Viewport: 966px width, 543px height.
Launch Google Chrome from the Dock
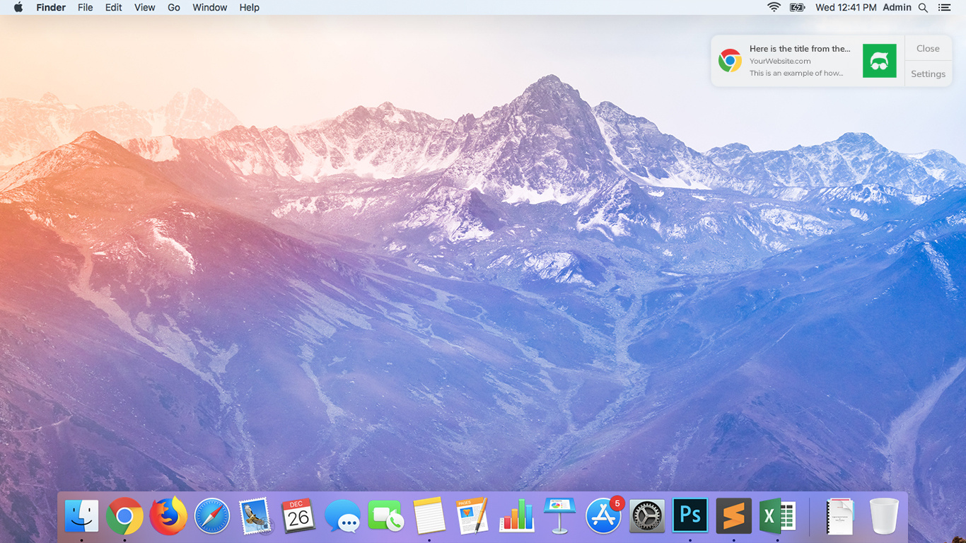coord(124,516)
